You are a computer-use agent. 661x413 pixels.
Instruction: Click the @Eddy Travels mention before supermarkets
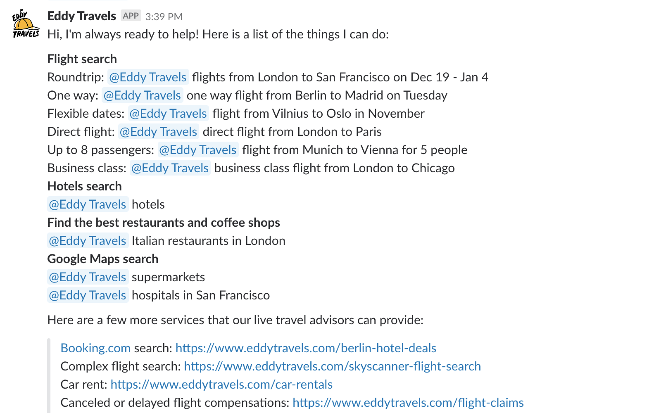coord(87,277)
